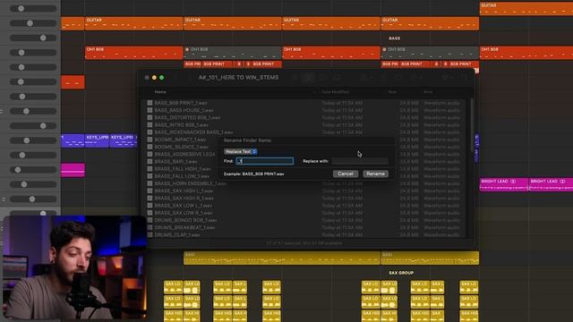The width and height of the screenshot is (573, 322).
Task: Select file name BRASS_BARI_1.wav
Action: [175, 161]
